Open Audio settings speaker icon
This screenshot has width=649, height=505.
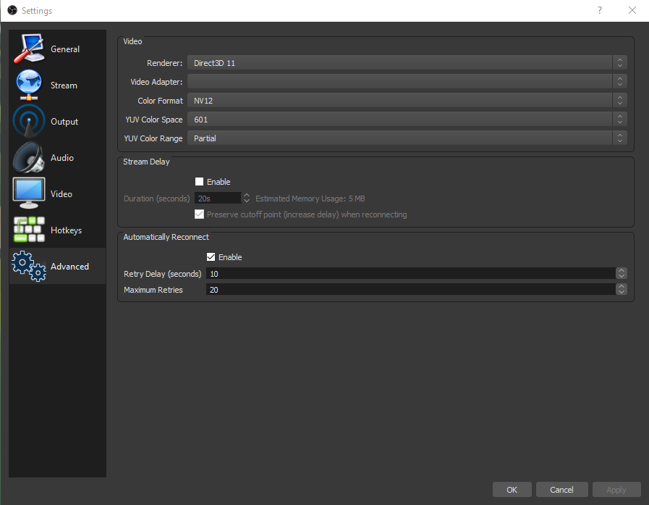(29, 157)
